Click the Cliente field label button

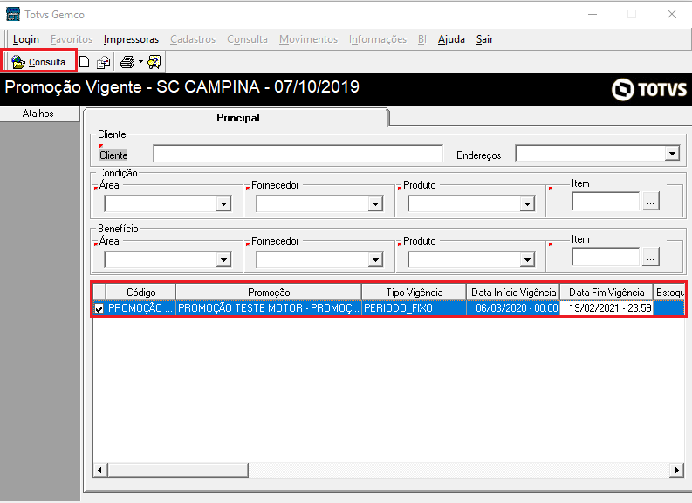click(x=113, y=155)
